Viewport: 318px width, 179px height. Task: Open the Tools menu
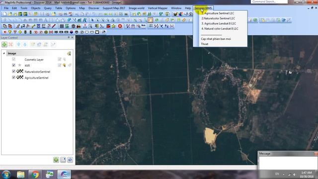coord(24,8)
